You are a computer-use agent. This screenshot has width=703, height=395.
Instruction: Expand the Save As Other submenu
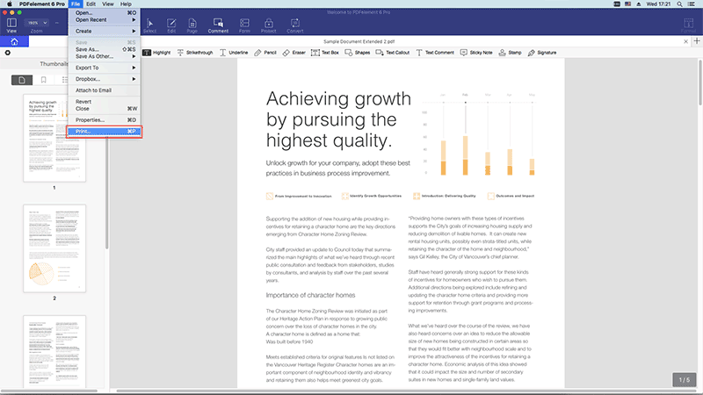pos(105,56)
